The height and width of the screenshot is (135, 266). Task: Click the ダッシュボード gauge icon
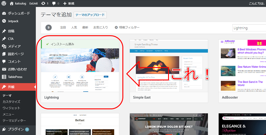tap(4, 13)
